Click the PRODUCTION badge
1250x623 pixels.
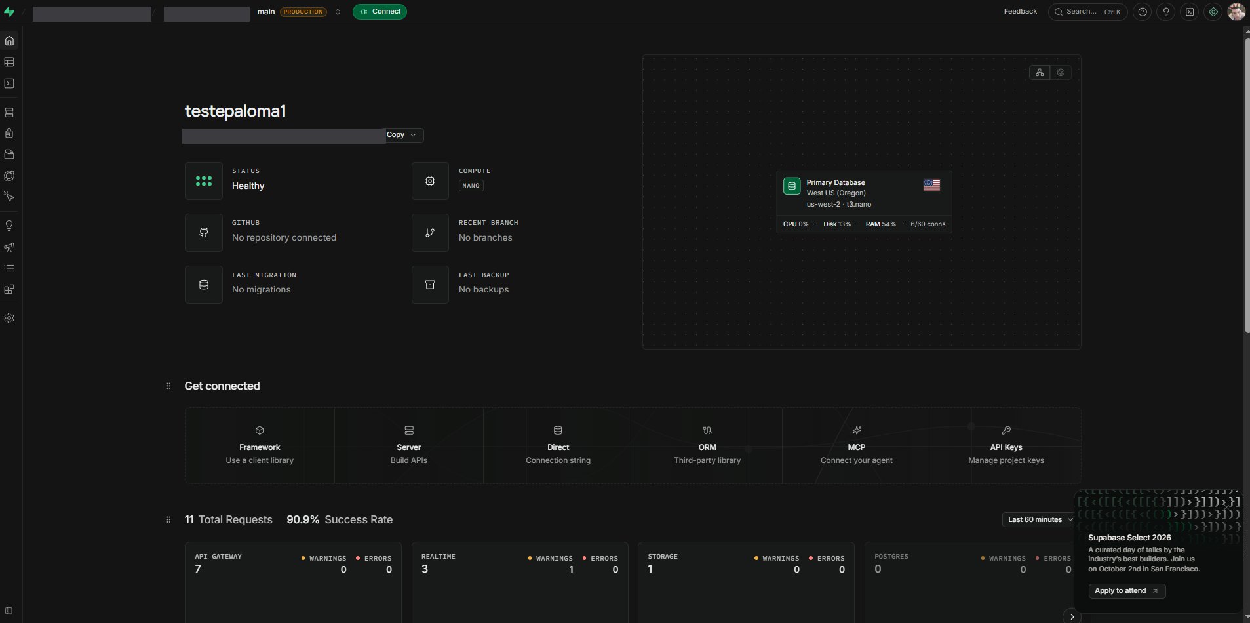pyautogui.click(x=303, y=12)
